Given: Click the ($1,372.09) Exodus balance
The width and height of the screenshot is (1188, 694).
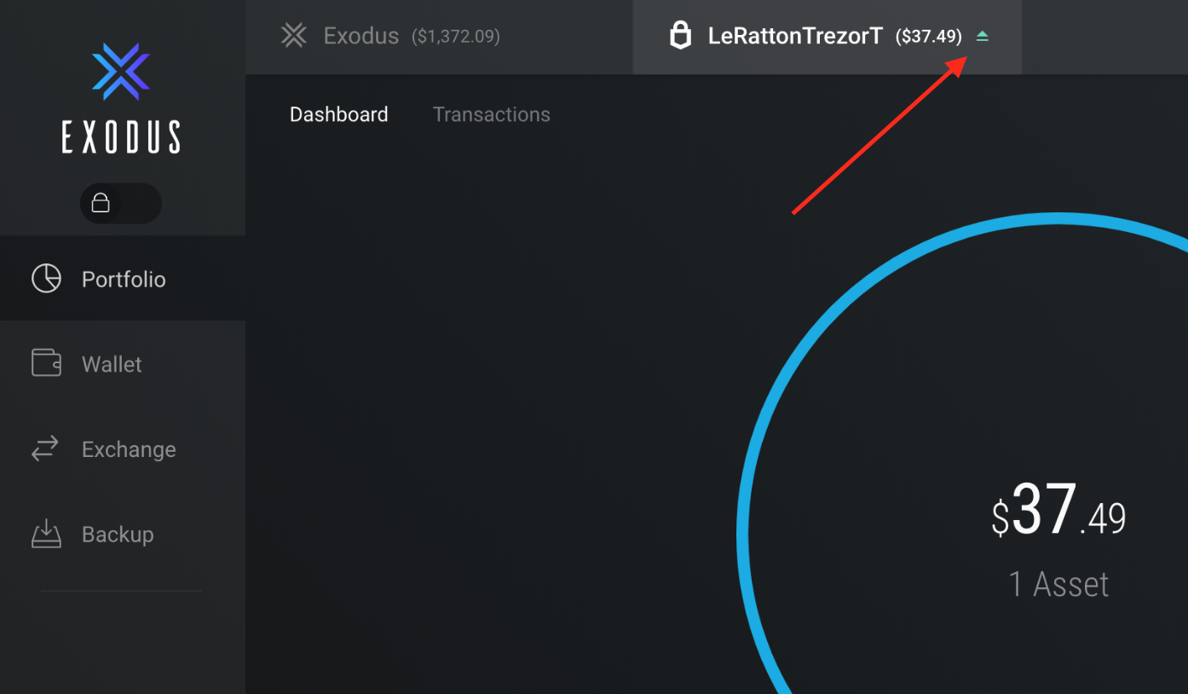Looking at the screenshot, I should click(456, 37).
